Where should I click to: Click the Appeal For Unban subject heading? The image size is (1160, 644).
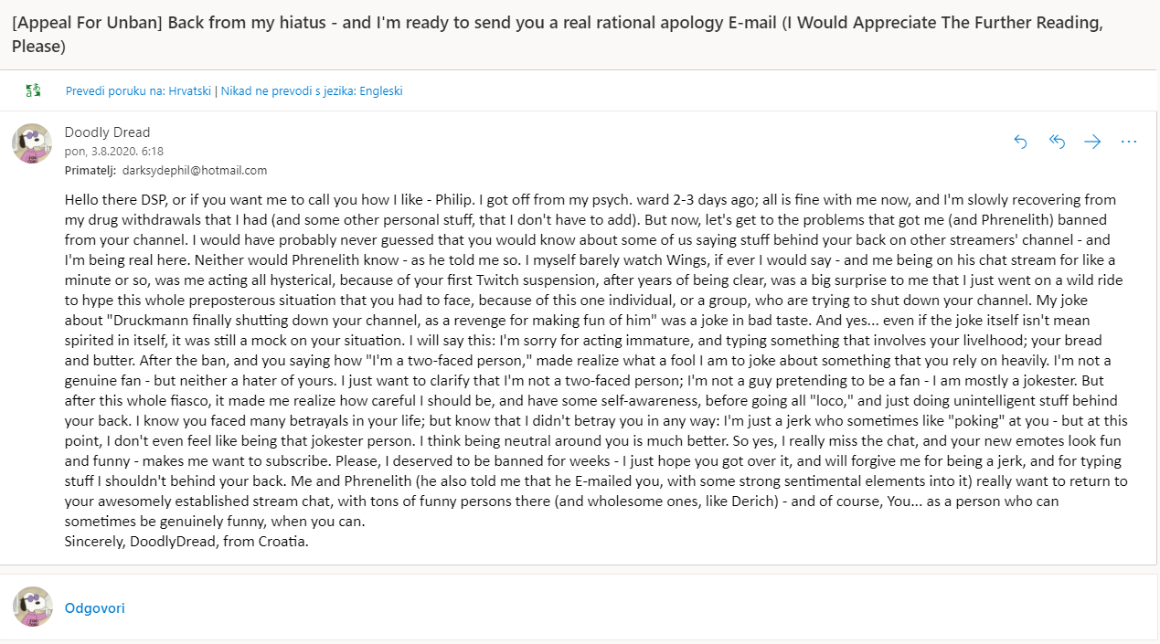click(558, 35)
